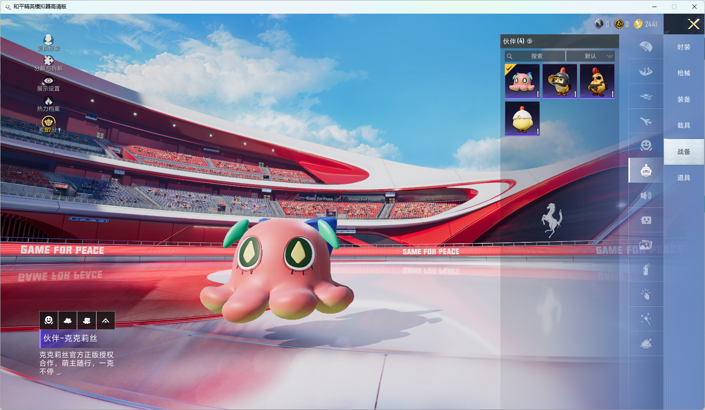Switch to the 装备 tab
705x410 pixels.
point(684,99)
